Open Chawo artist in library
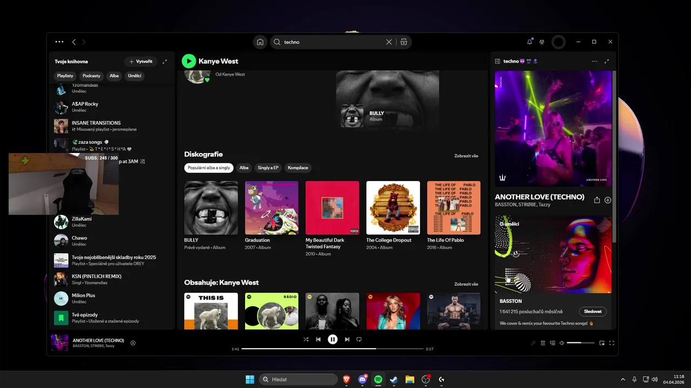691x388 pixels. point(112,241)
